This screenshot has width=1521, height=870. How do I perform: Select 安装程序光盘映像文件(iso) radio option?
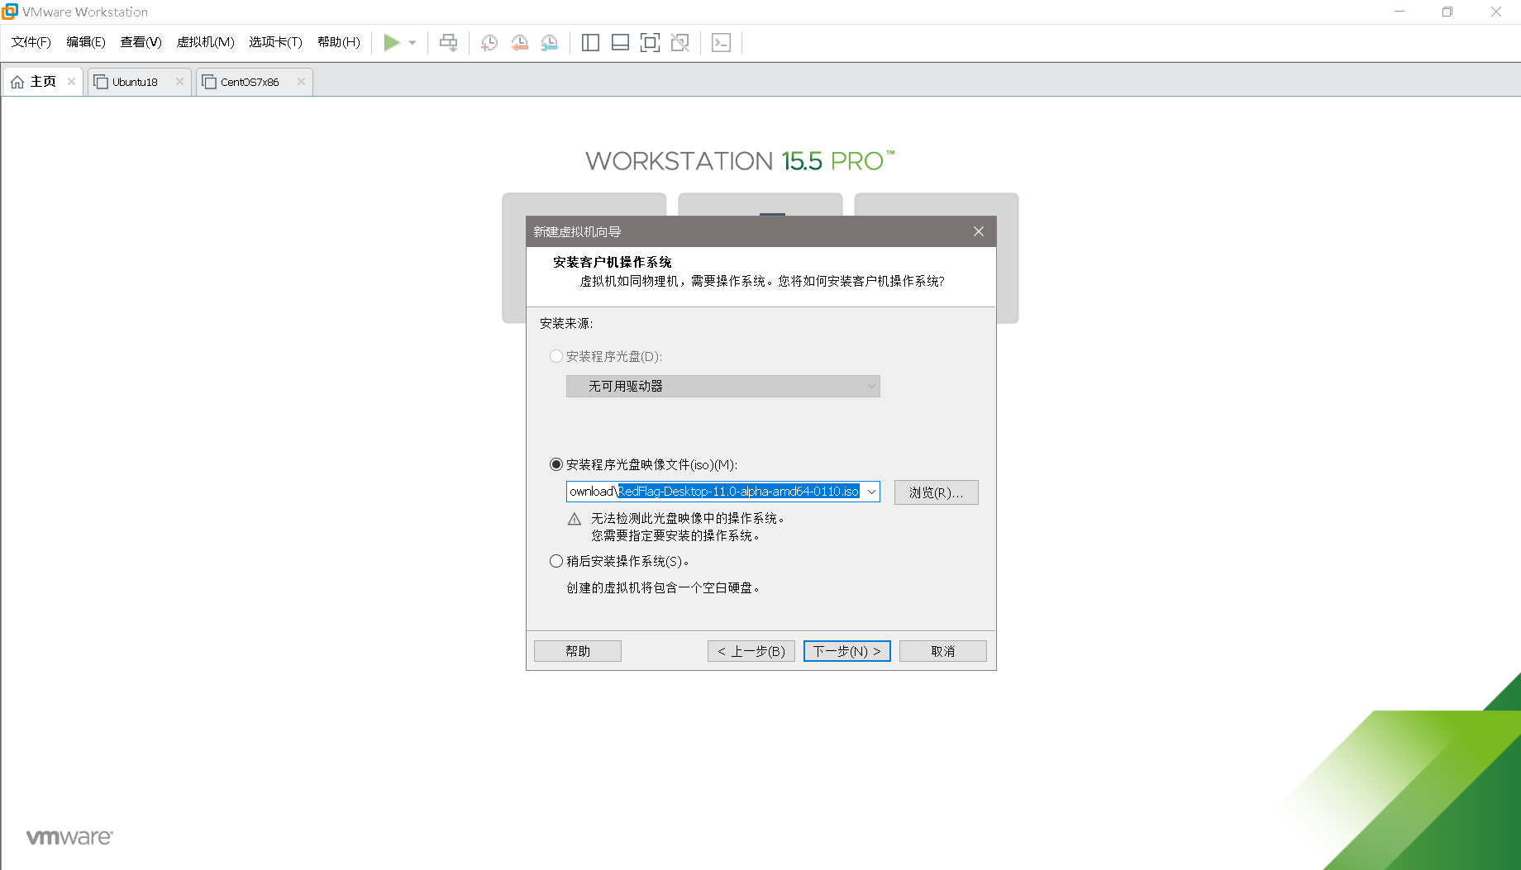556,464
